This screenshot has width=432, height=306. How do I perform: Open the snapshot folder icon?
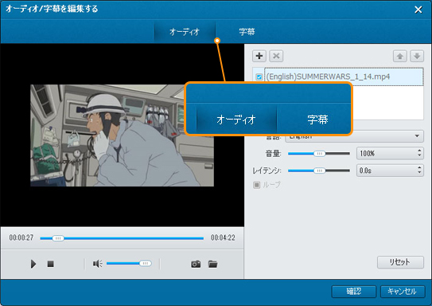[x=212, y=264]
